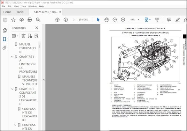187x131 pixels.
Task: Click the Save file icon
Action: 5,20
